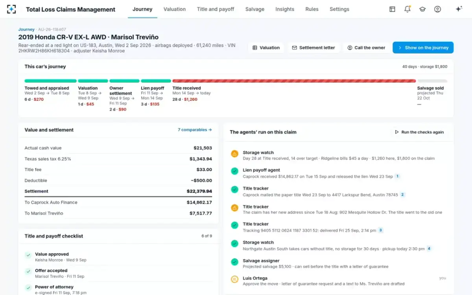The image size is (472, 295).
Task: Open the sparkle AI assistant icon
Action: pyautogui.click(x=459, y=9)
